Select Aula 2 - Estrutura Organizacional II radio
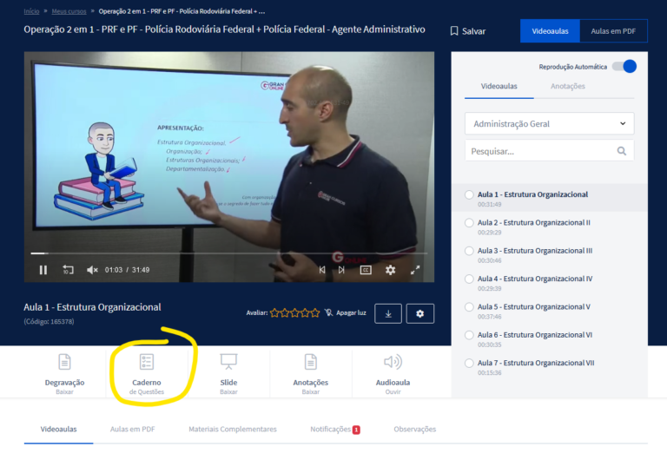667x453 pixels. pyautogui.click(x=469, y=223)
